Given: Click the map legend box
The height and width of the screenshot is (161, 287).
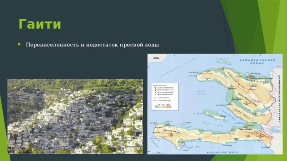Looking at the screenshot, I should [165, 97].
